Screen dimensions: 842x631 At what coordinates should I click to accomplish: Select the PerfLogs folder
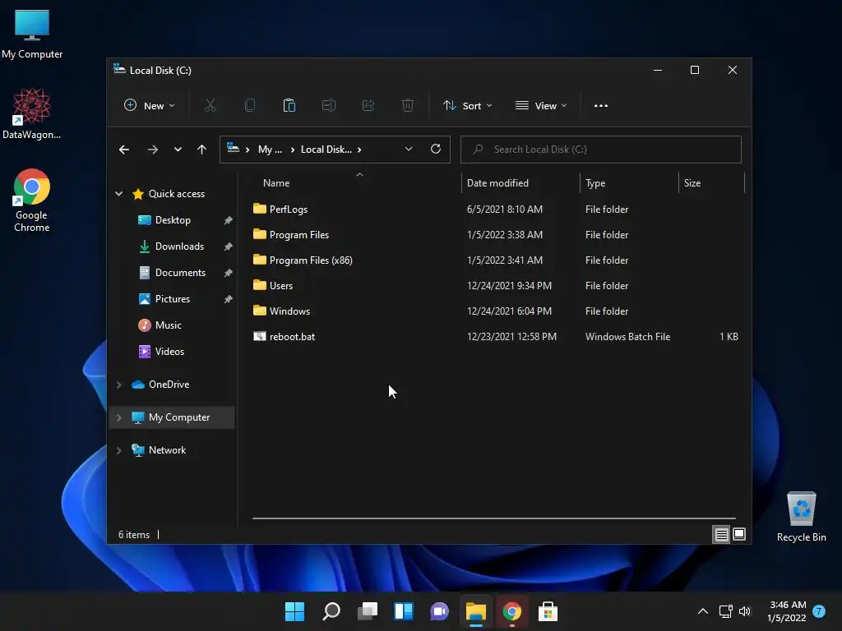[x=494, y=210]
